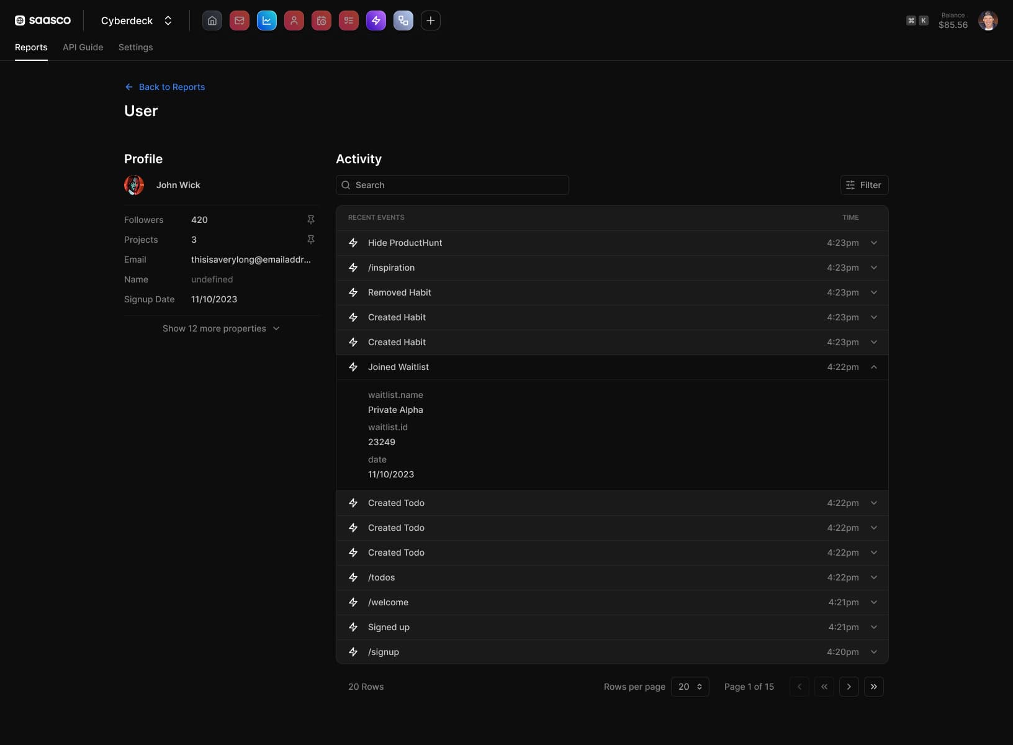
Task: Click lightning icon of /welcome event
Action: pyautogui.click(x=353, y=602)
